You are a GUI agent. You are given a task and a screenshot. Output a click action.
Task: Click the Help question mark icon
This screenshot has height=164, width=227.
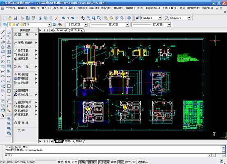click(129, 18)
